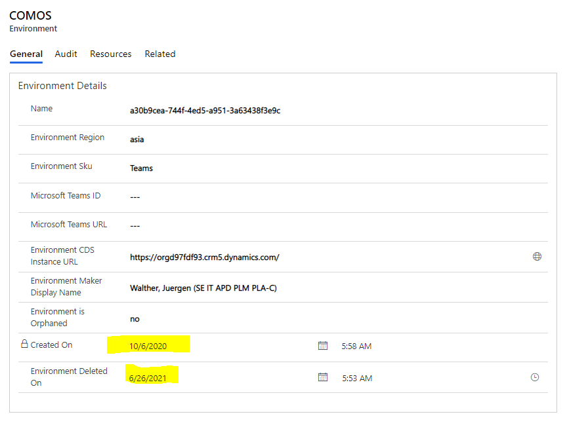Click the Microsoft Teams ID label
The height and width of the screenshot is (429, 567).
click(66, 196)
